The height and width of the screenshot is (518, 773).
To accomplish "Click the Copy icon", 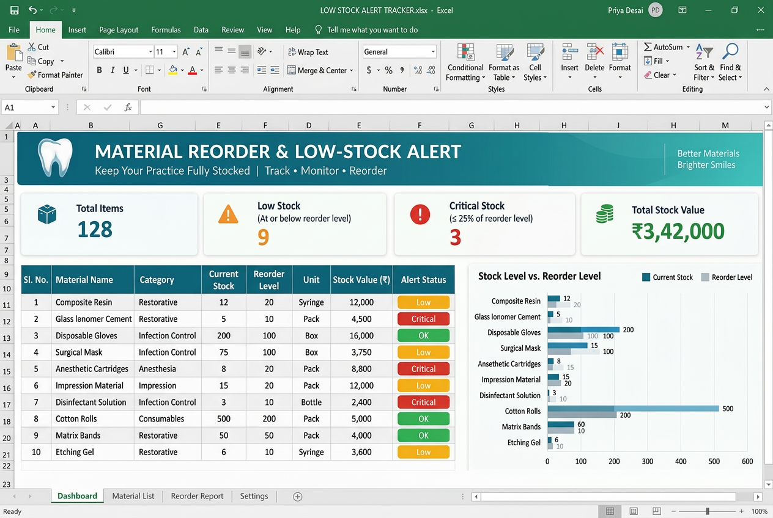I will click(x=32, y=61).
